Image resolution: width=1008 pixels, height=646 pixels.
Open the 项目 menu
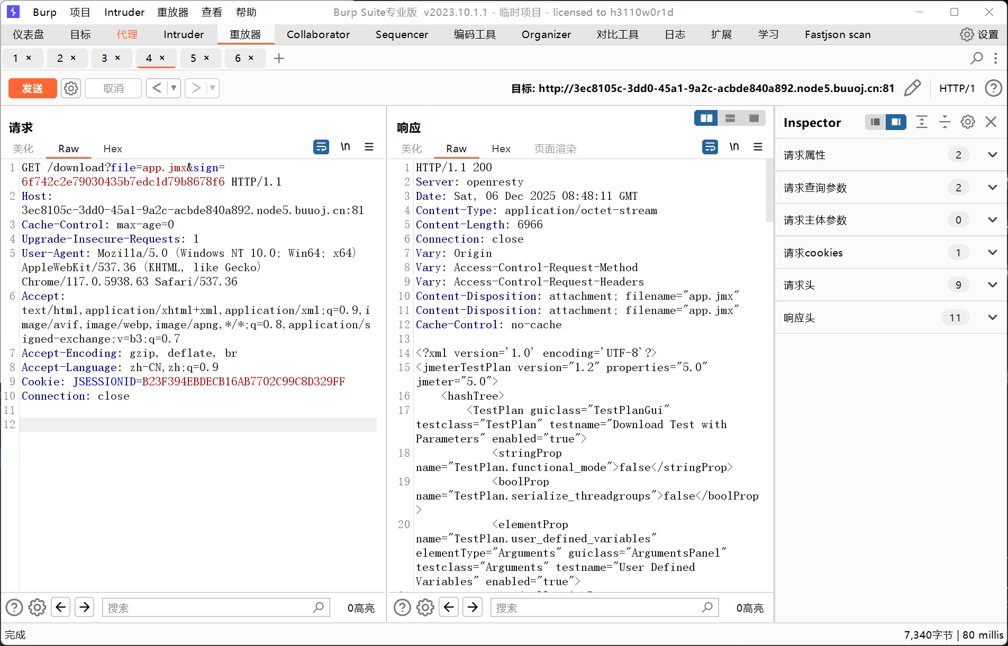pos(80,12)
